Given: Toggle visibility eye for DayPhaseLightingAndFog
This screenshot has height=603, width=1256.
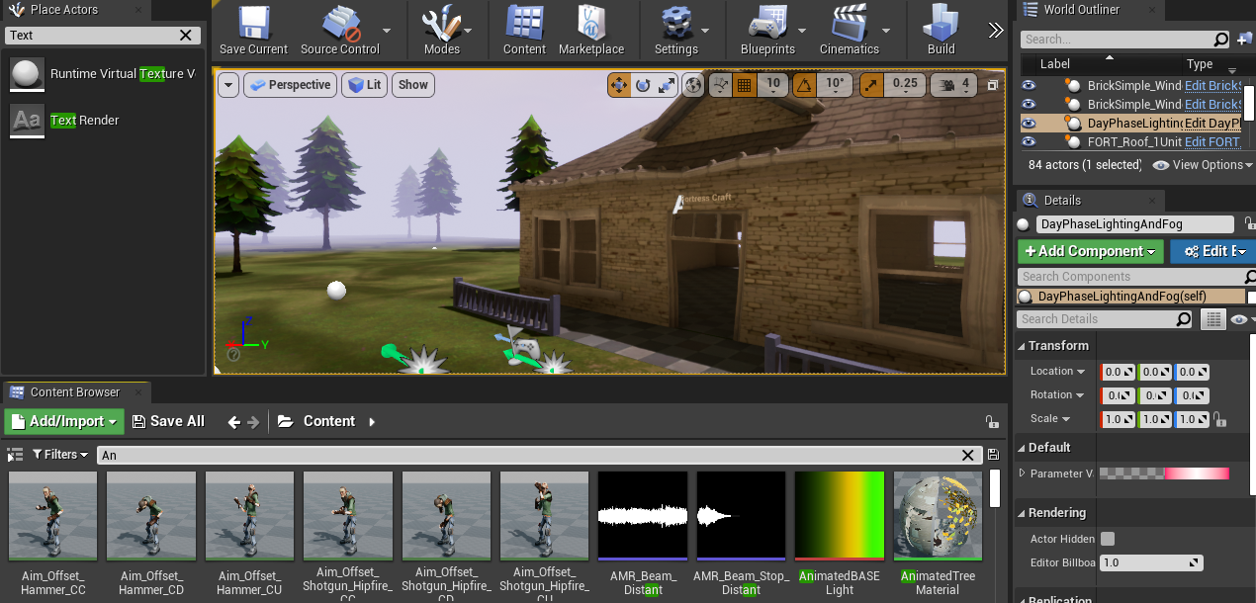Looking at the screenshot, I should 1029,124.
